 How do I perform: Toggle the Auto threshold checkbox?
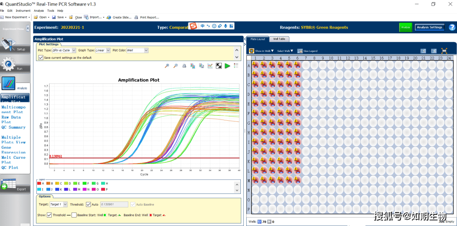tap(88, 204)
